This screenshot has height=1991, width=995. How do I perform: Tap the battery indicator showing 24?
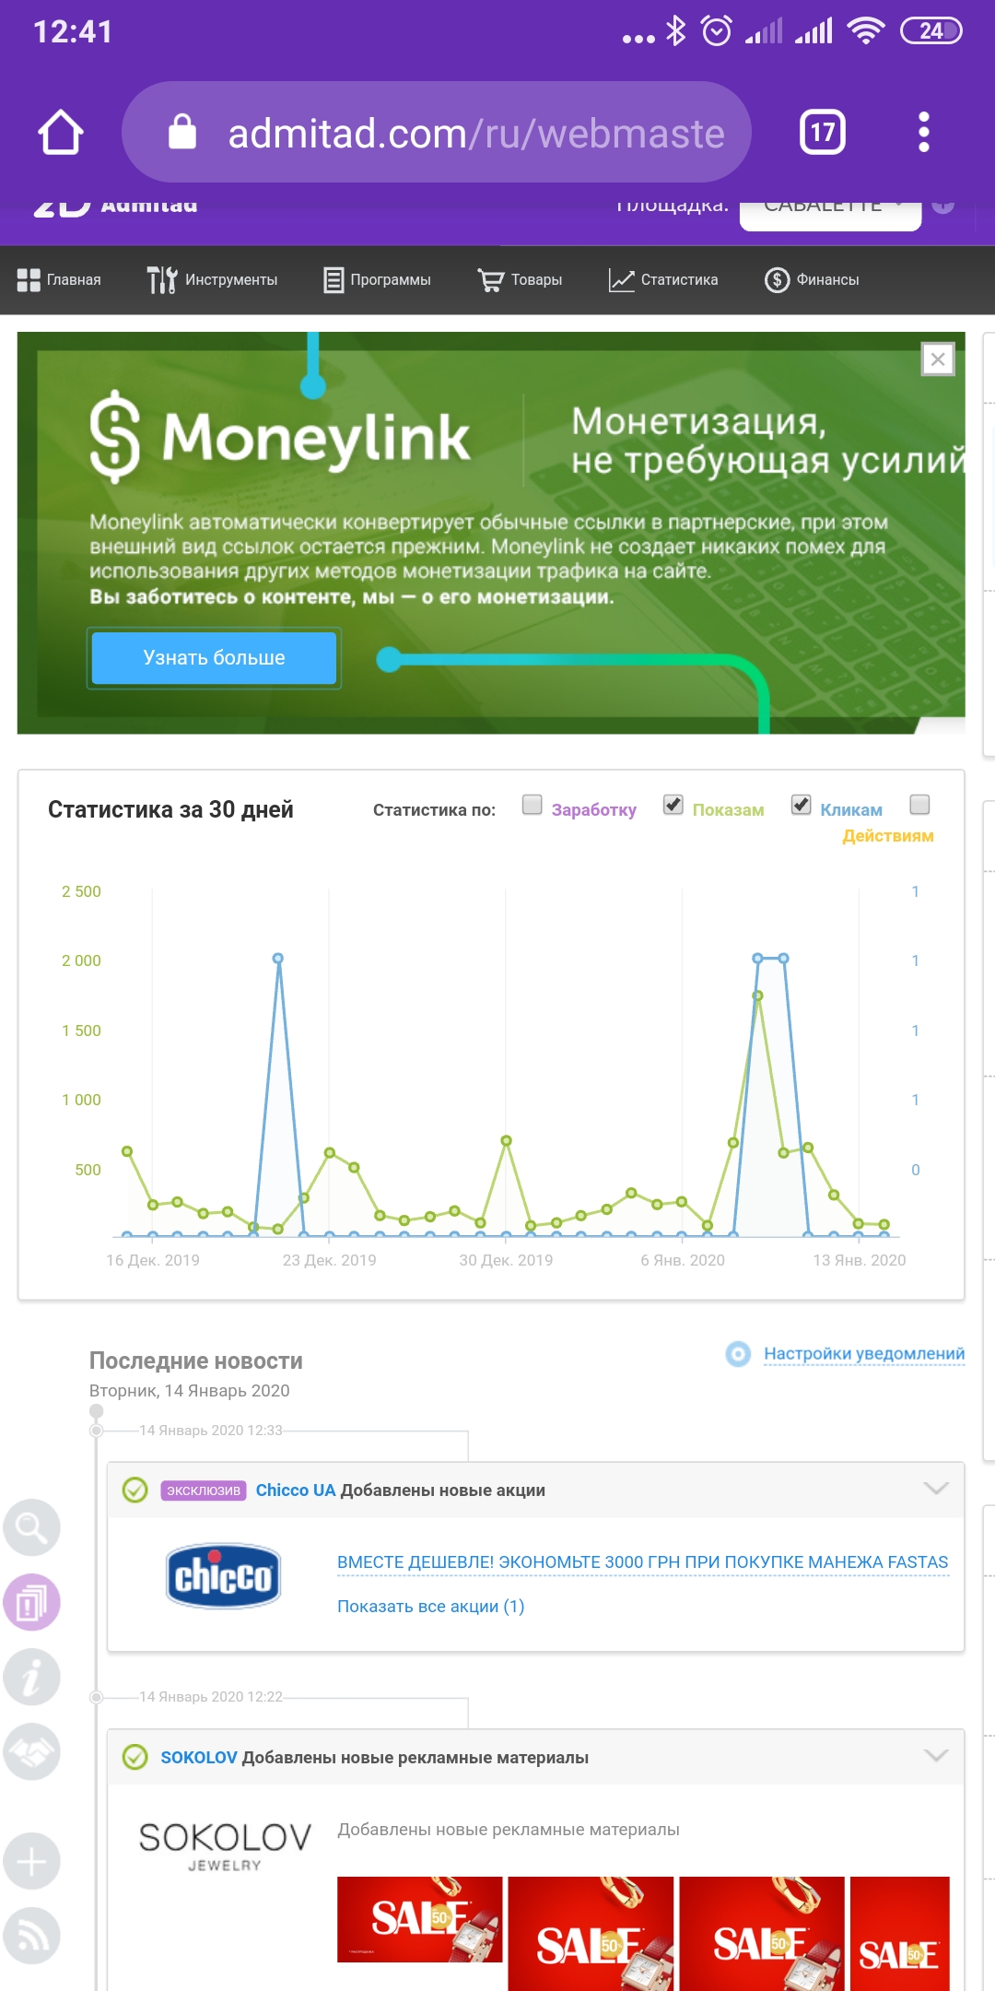(x=931, y=31)
